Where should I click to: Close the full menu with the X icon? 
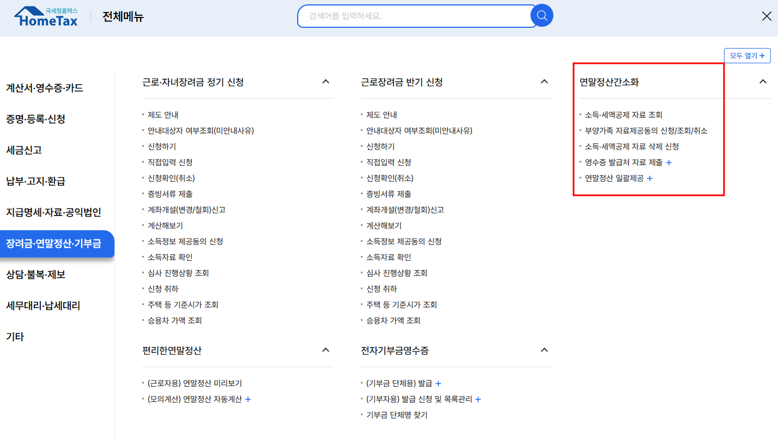tap(766, 16)
